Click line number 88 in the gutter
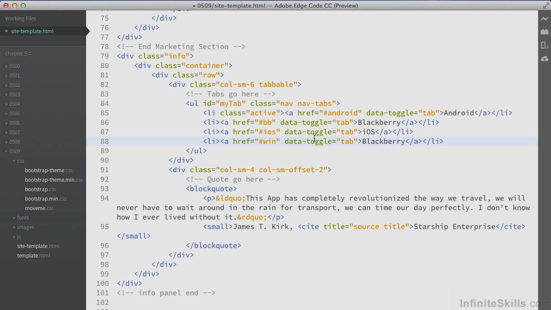 point(105,141)
